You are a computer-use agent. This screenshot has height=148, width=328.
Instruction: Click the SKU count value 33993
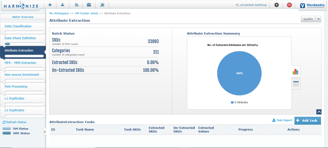coord(153,41)
